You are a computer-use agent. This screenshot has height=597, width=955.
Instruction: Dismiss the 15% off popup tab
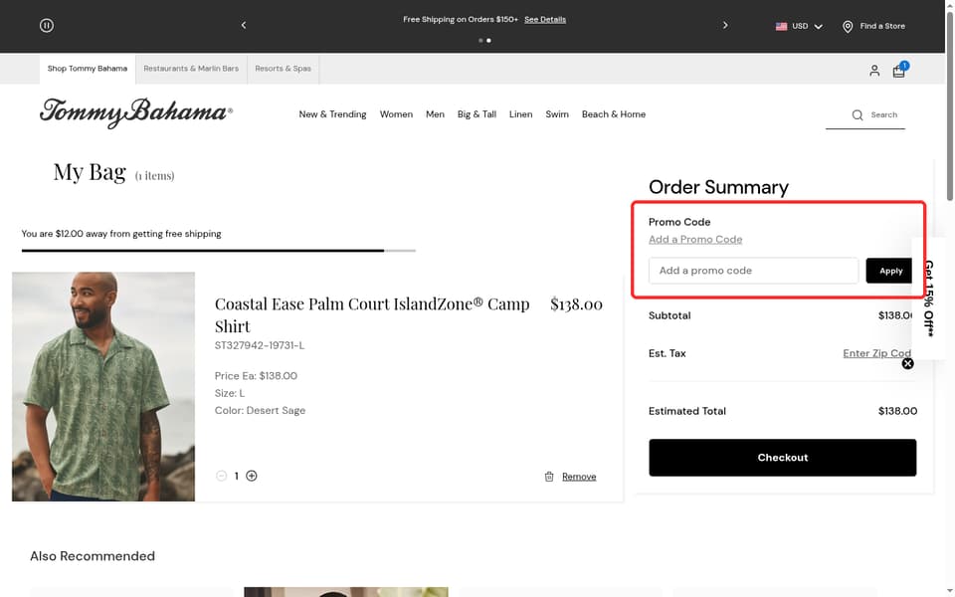907,364
